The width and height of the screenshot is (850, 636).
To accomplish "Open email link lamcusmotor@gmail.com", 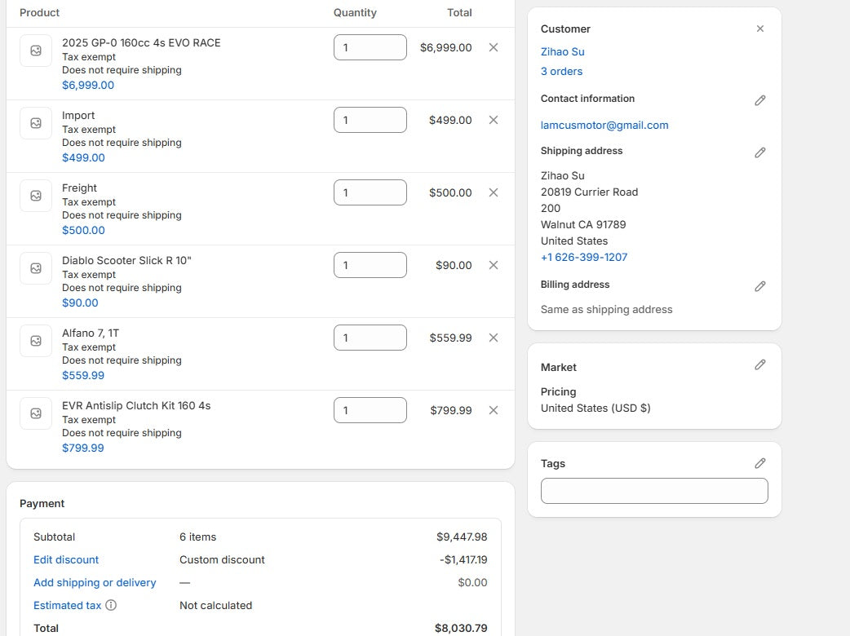I will tap(604, 125).
